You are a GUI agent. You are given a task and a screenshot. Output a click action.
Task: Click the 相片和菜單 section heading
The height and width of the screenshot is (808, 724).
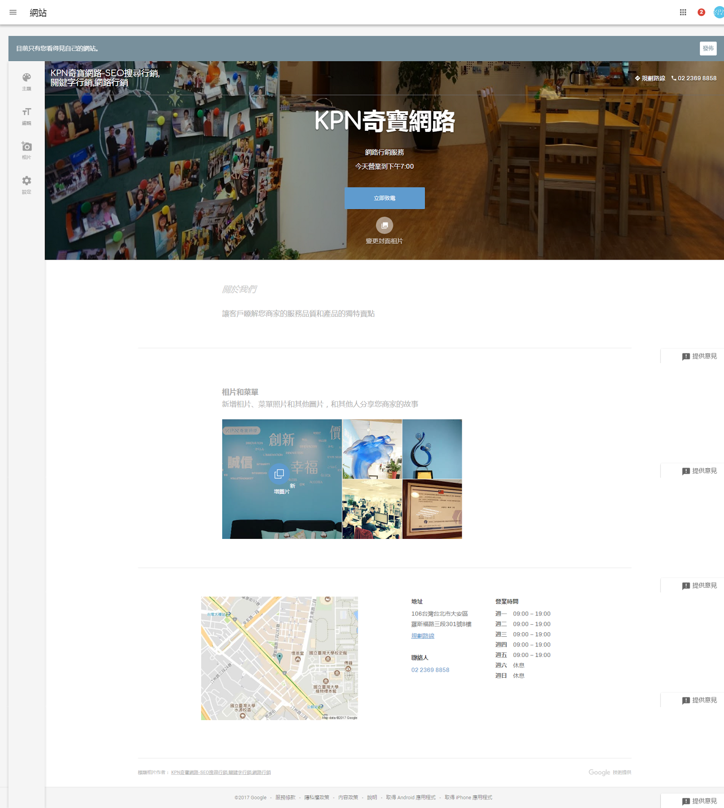coord(240,392)
